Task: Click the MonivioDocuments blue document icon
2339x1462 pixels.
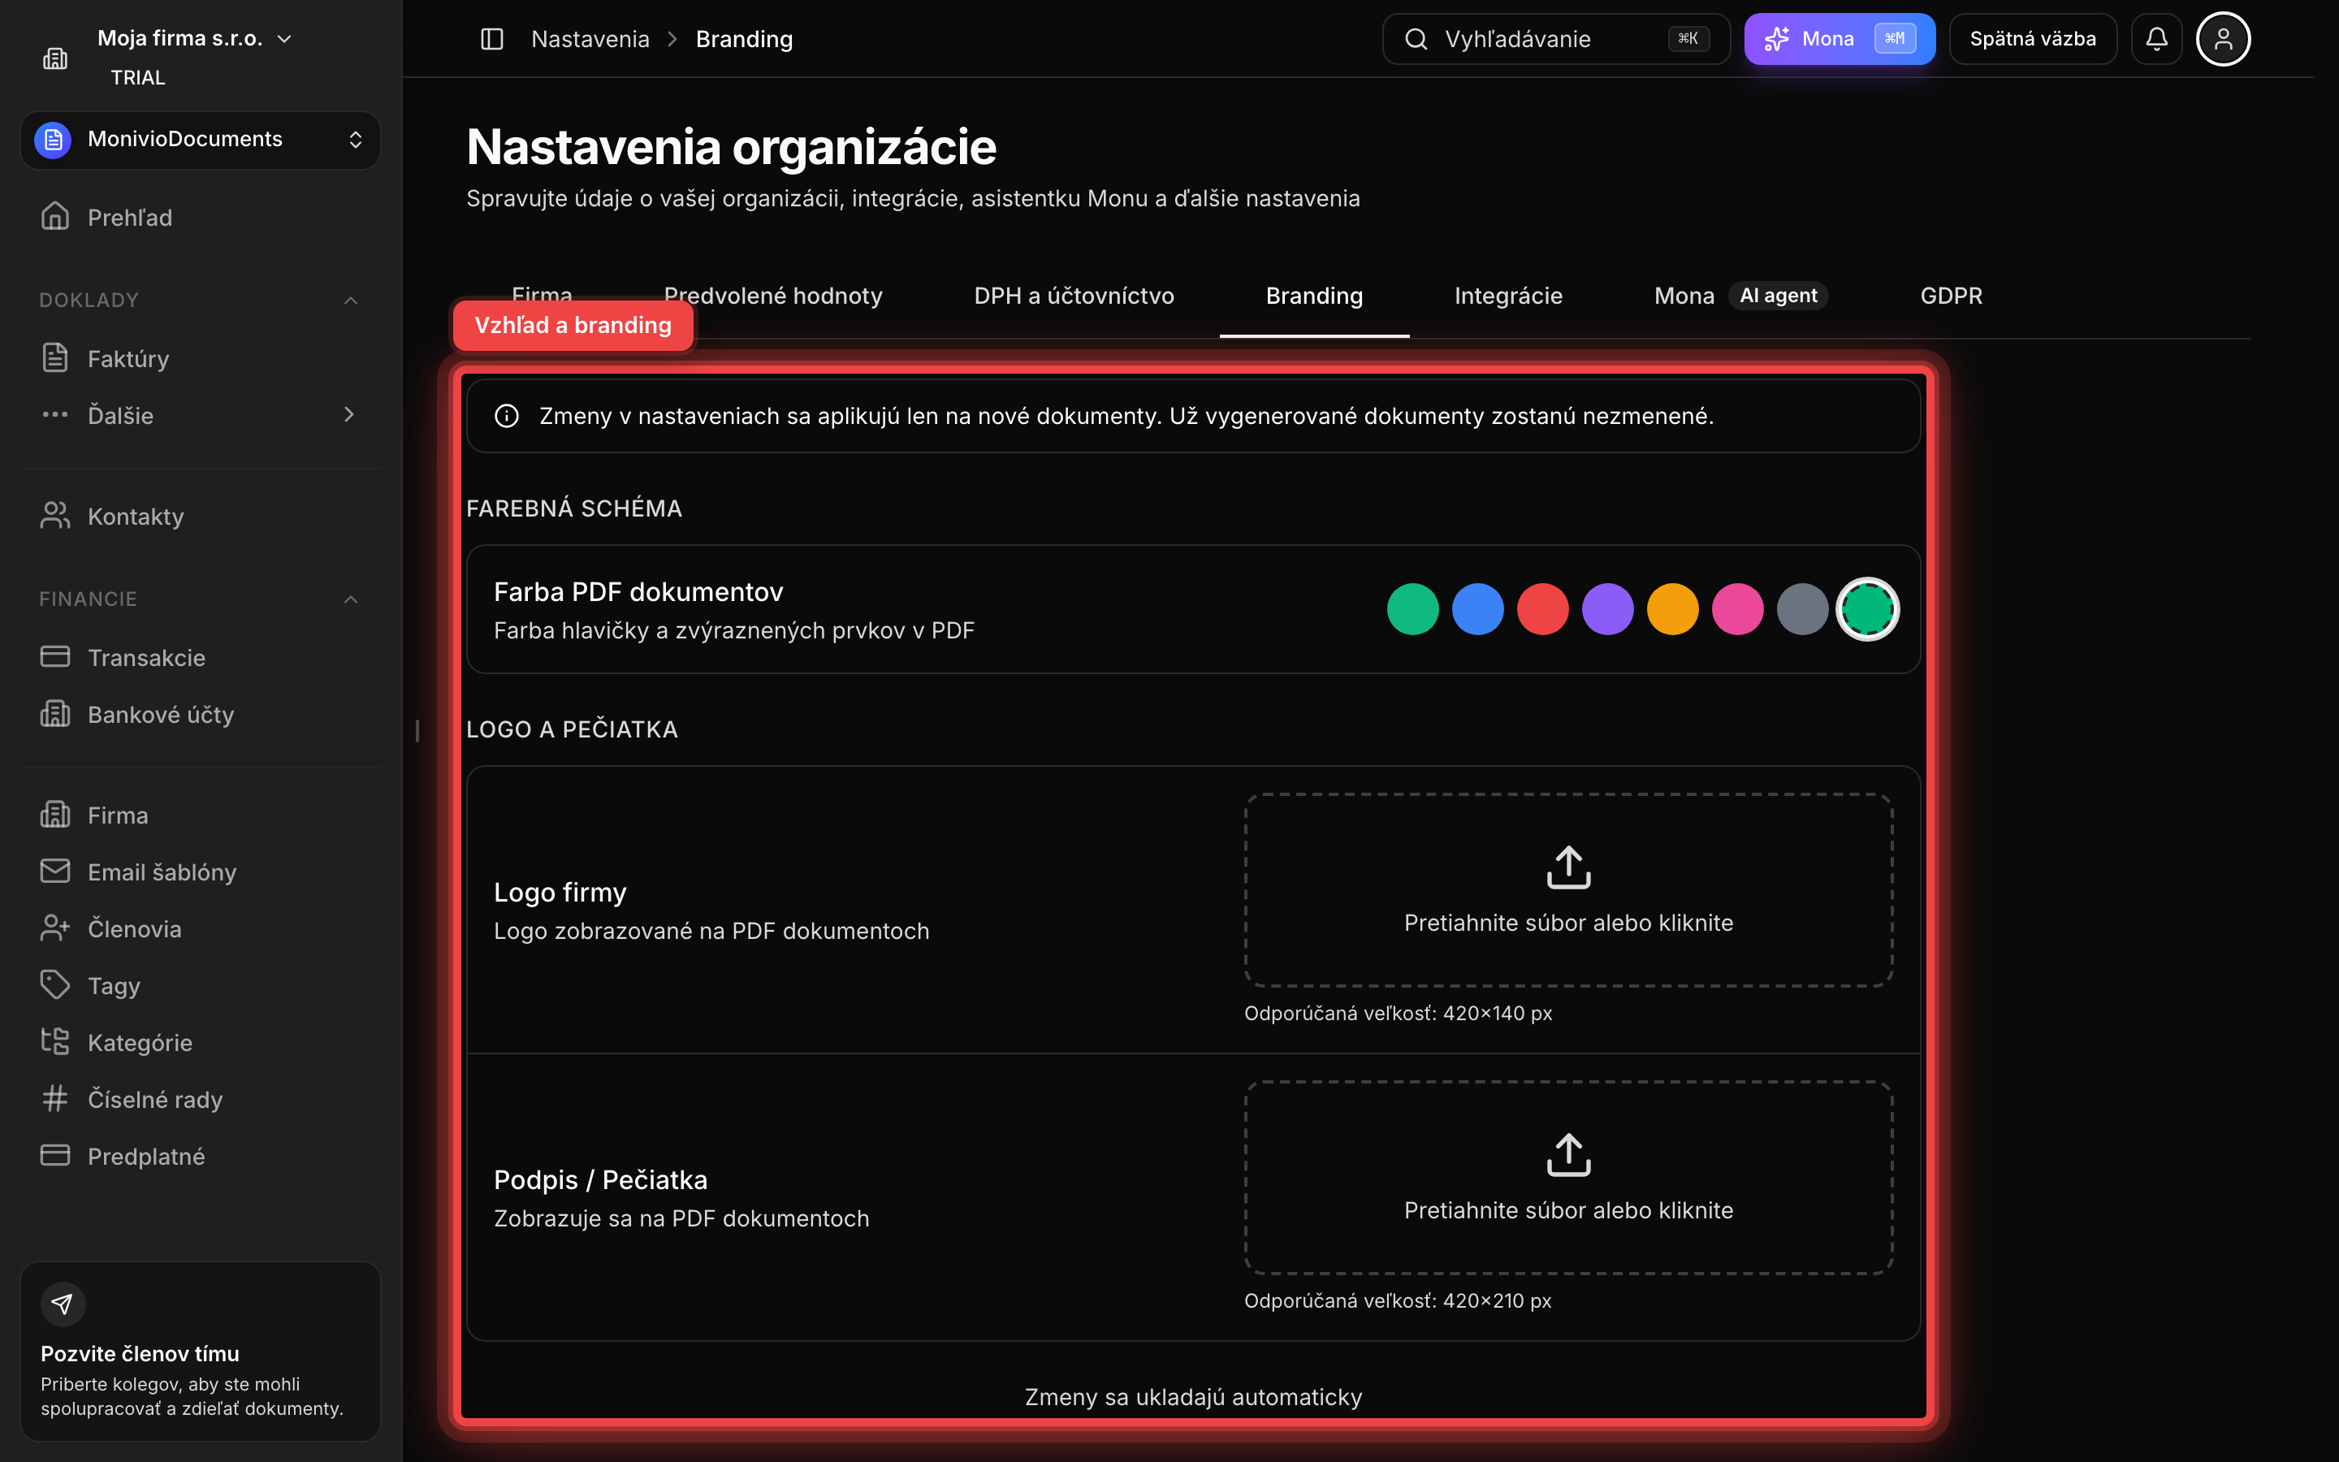Action: [53, 141]
